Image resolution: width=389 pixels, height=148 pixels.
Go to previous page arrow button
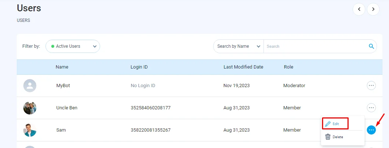(359, 9)
